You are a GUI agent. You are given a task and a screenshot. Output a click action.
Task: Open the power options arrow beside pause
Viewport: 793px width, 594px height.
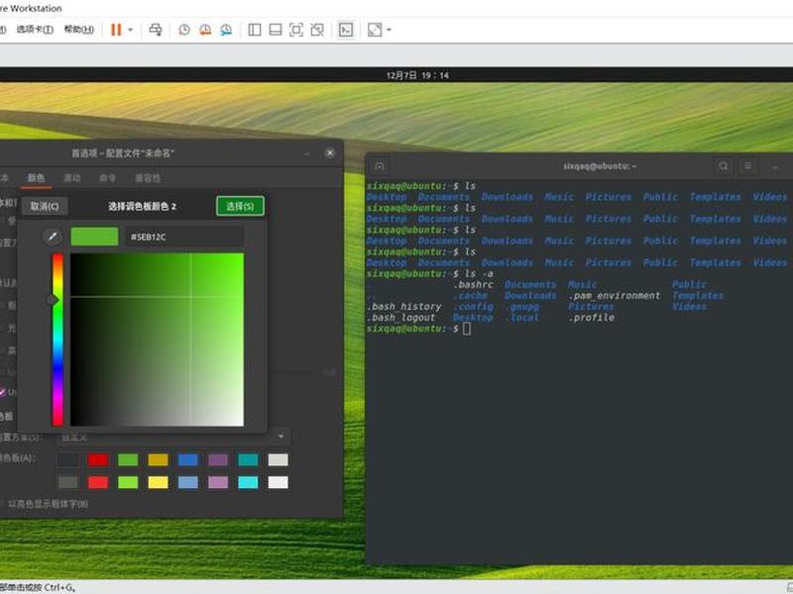131,30
